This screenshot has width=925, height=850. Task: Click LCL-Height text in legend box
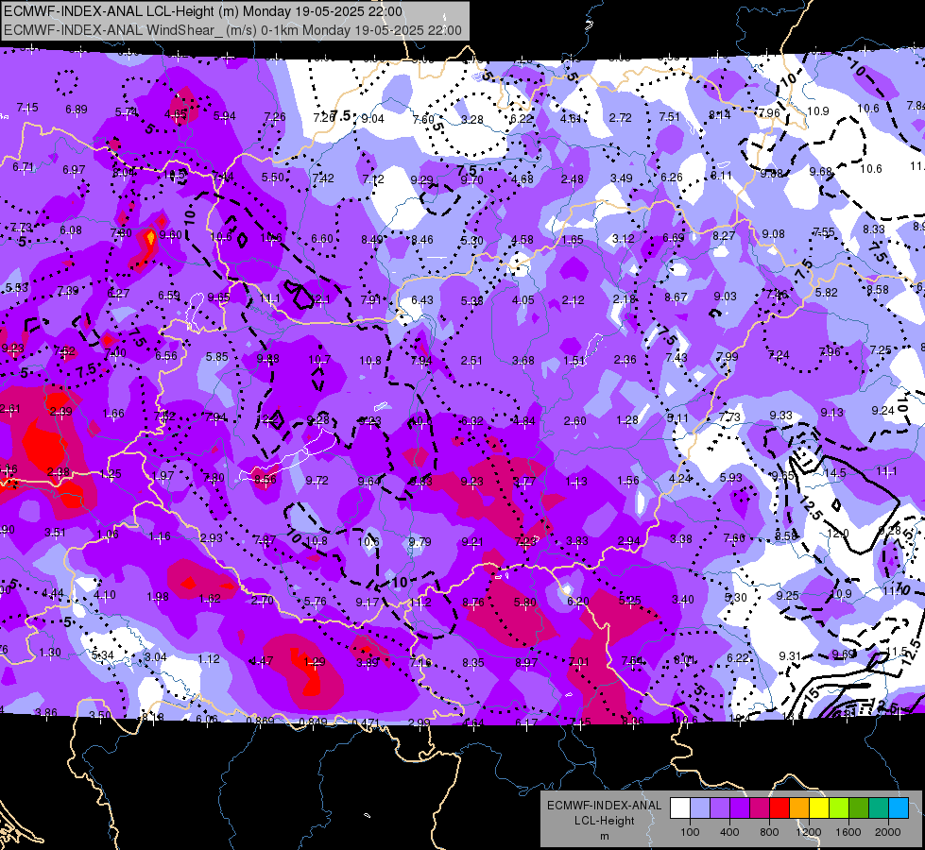[604, 821]
